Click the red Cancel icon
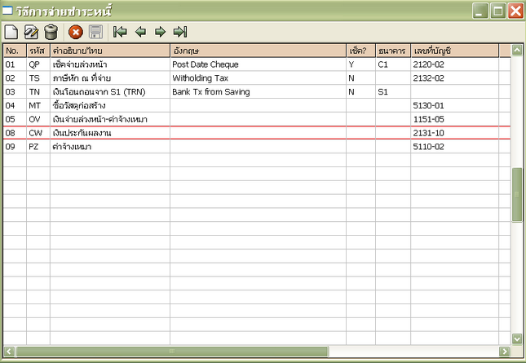This screenshot has height=363, width=526. [x=76, y=32]
